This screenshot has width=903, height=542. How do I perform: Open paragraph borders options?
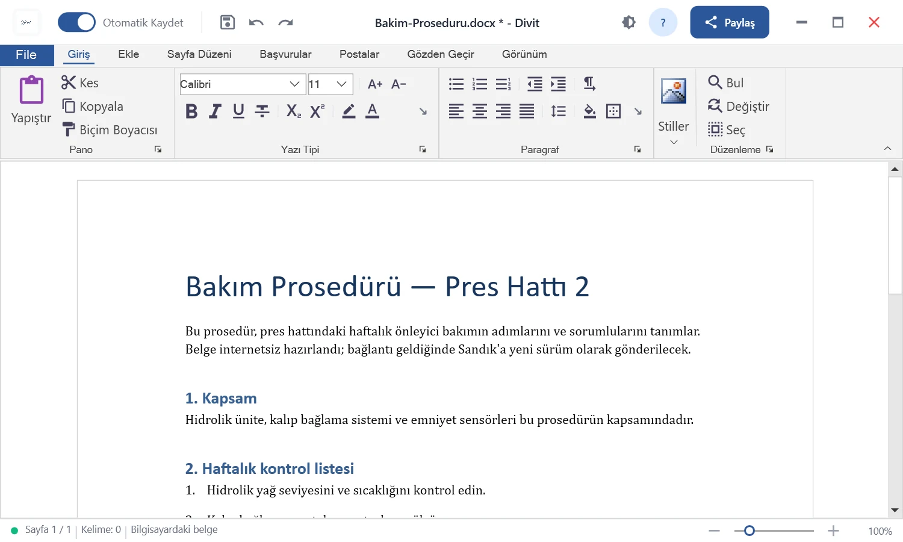coord(613,111)
